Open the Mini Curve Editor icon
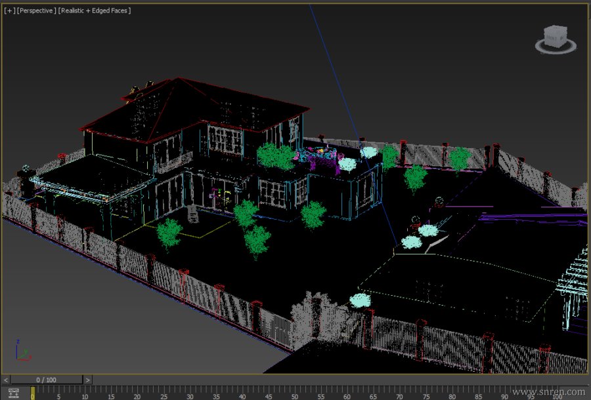 pos(13,393)
